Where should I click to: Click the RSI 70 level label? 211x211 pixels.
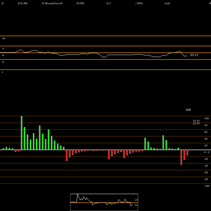click(3, 49)
